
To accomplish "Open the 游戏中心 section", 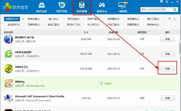I will point(102,7).
